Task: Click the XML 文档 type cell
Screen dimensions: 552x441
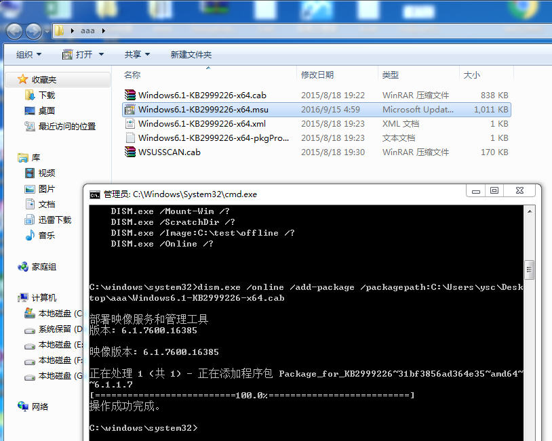Action: pyautogui.click(x=401, y=123)
